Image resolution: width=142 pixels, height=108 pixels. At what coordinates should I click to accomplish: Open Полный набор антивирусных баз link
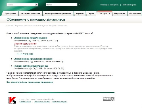click(x=31, y=66)
